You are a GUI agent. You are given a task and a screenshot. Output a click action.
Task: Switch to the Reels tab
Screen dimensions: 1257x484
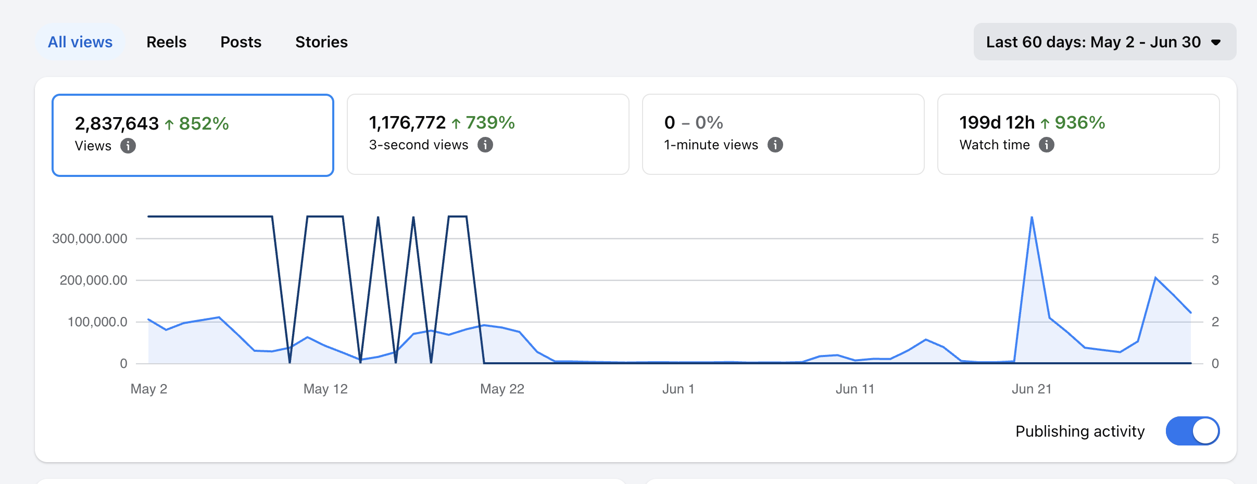[x=166, y=42]
